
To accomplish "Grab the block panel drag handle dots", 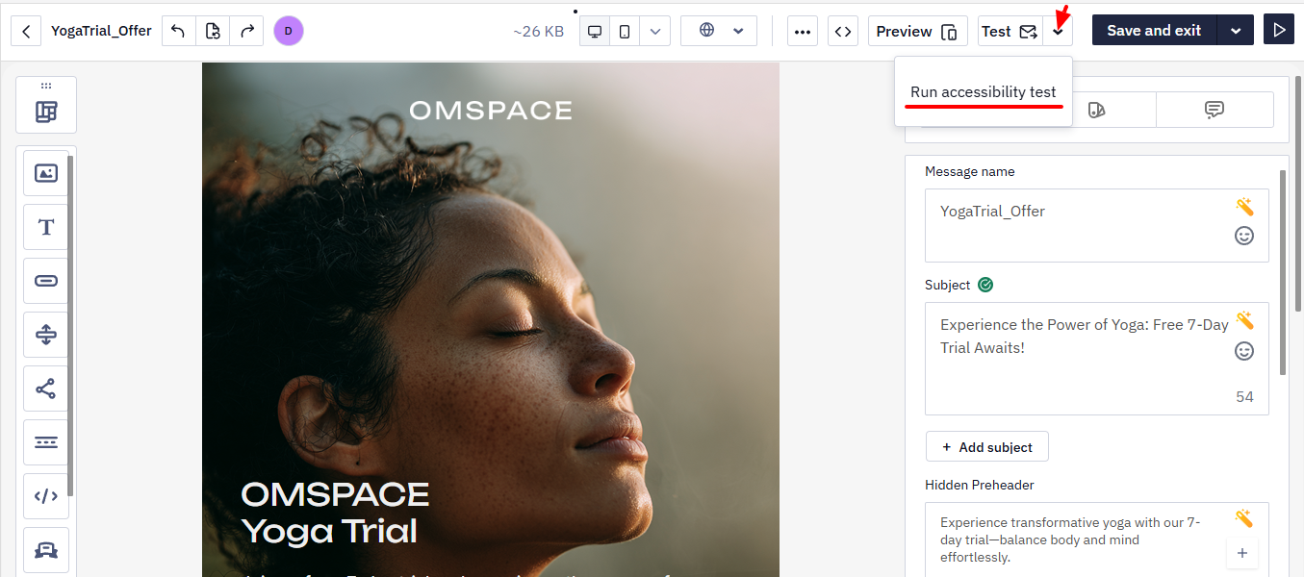I will (x=46, y=86).
